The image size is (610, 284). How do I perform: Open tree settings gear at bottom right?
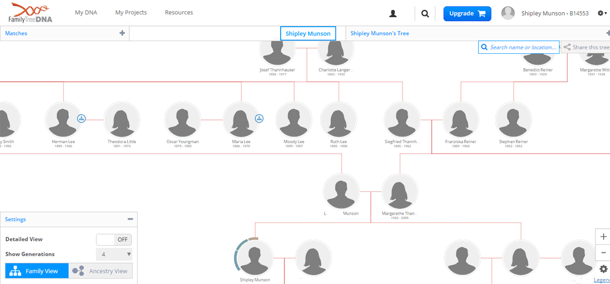coord(603,269)
